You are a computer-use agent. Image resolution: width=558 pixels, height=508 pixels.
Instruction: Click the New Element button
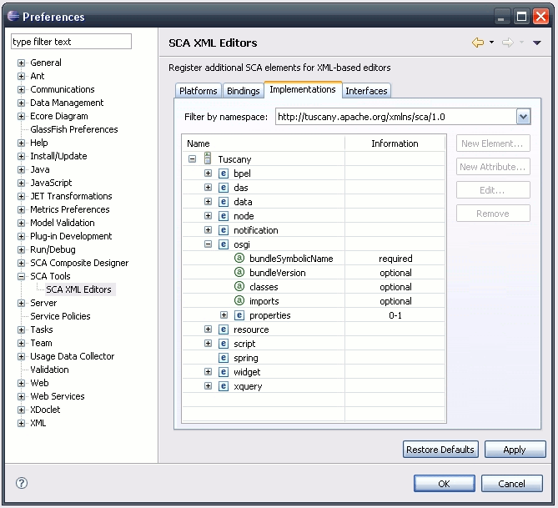tap(493, 143)
